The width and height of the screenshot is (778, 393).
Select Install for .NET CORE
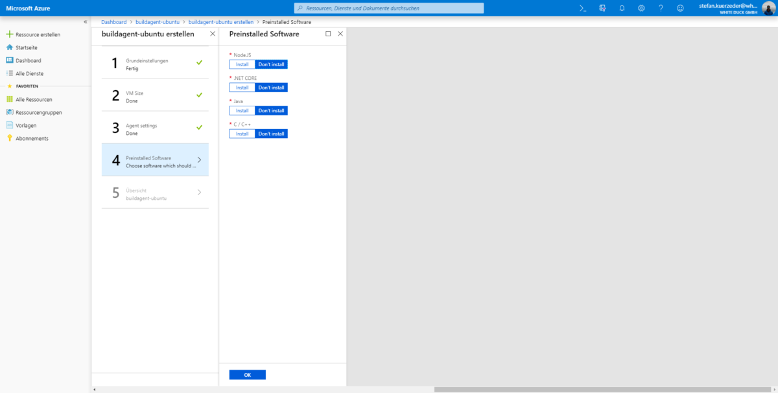[x=242, y=87]
